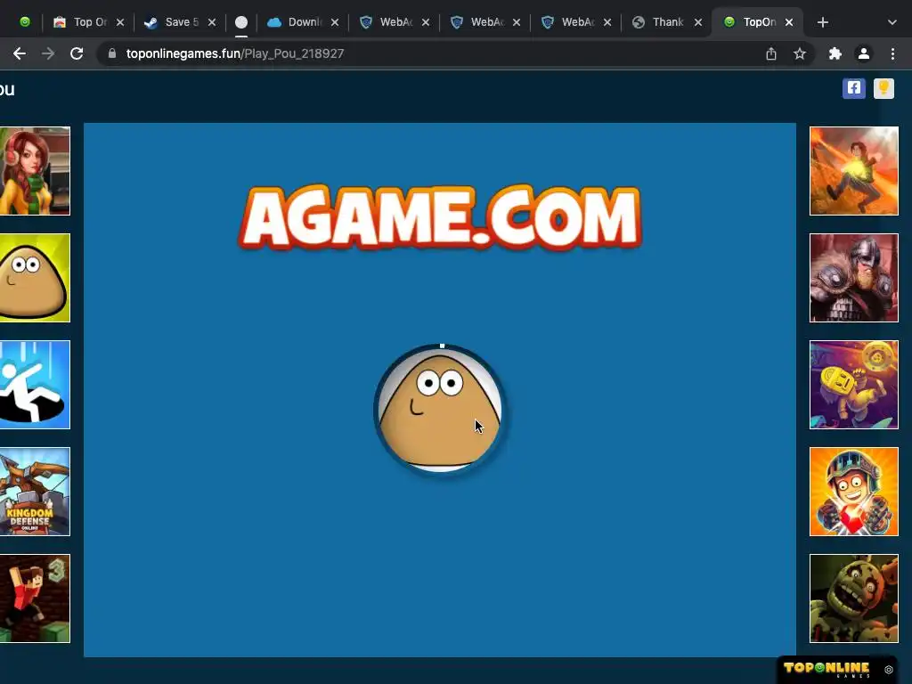This screenshot has width=912, height=684.
Task: Open a new tab with plus
Action: (x=822, y=22)
